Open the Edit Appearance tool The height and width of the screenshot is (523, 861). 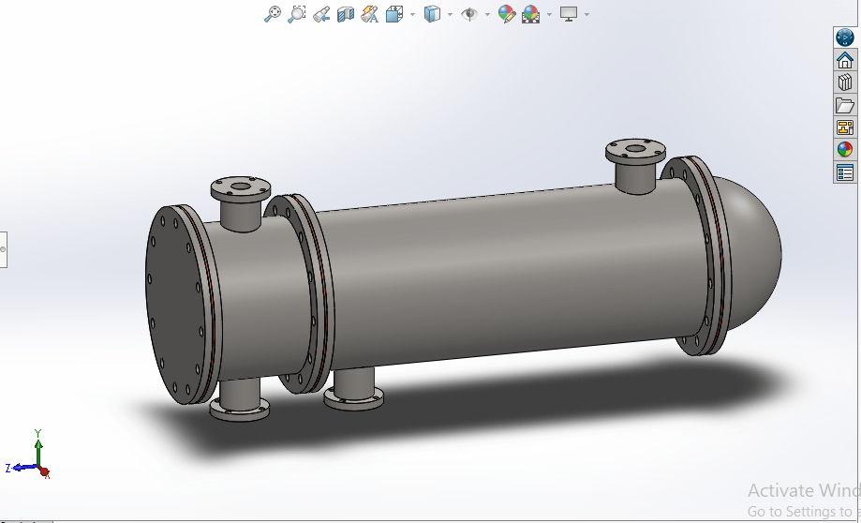(506, 14)
